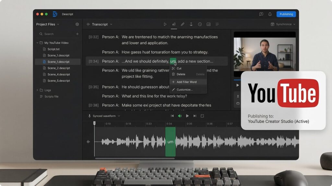Image resolution: width=332 pixels, height=186 pixels.
Task: Select the green um block in waveform
Action: pyautogui.click(x=171, y=142)
